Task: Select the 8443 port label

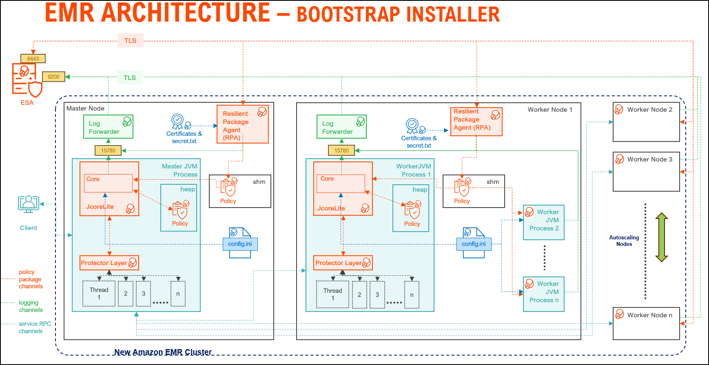Action: (x=33, y=59)
